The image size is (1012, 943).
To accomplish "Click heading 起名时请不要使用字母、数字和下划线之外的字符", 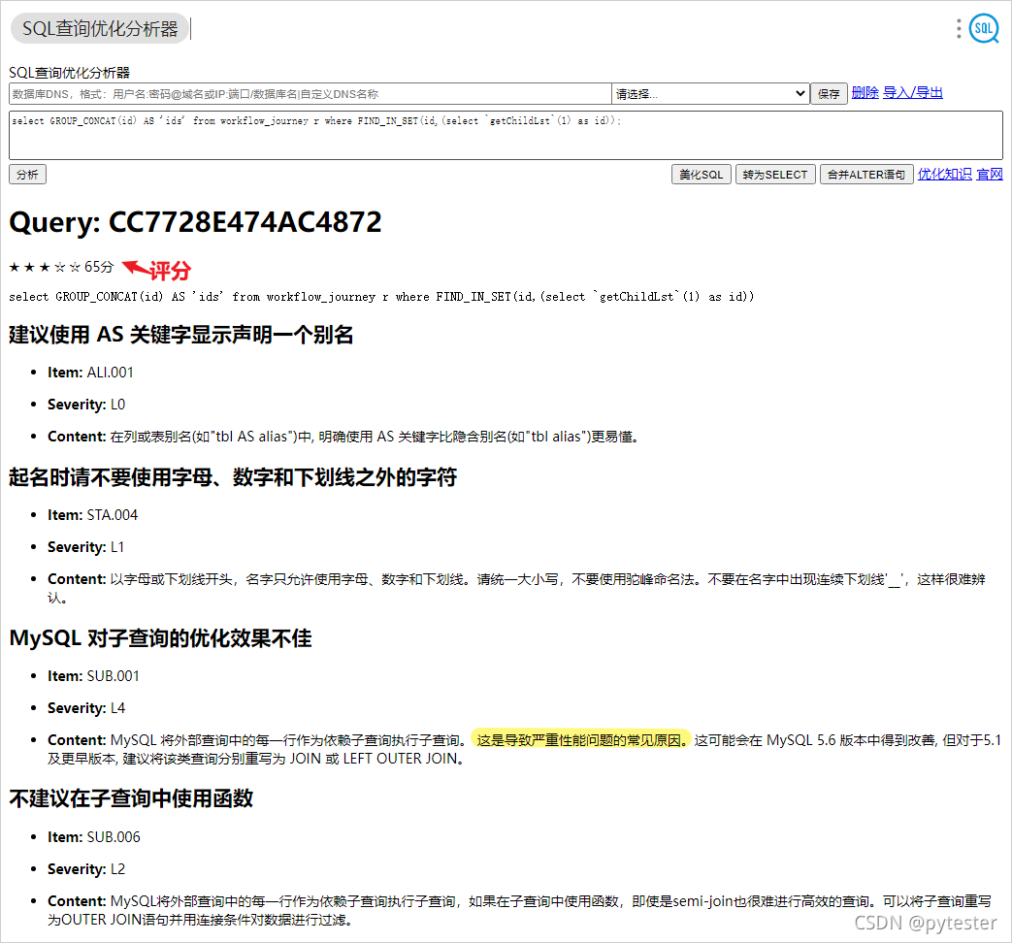I will [233, 477].
